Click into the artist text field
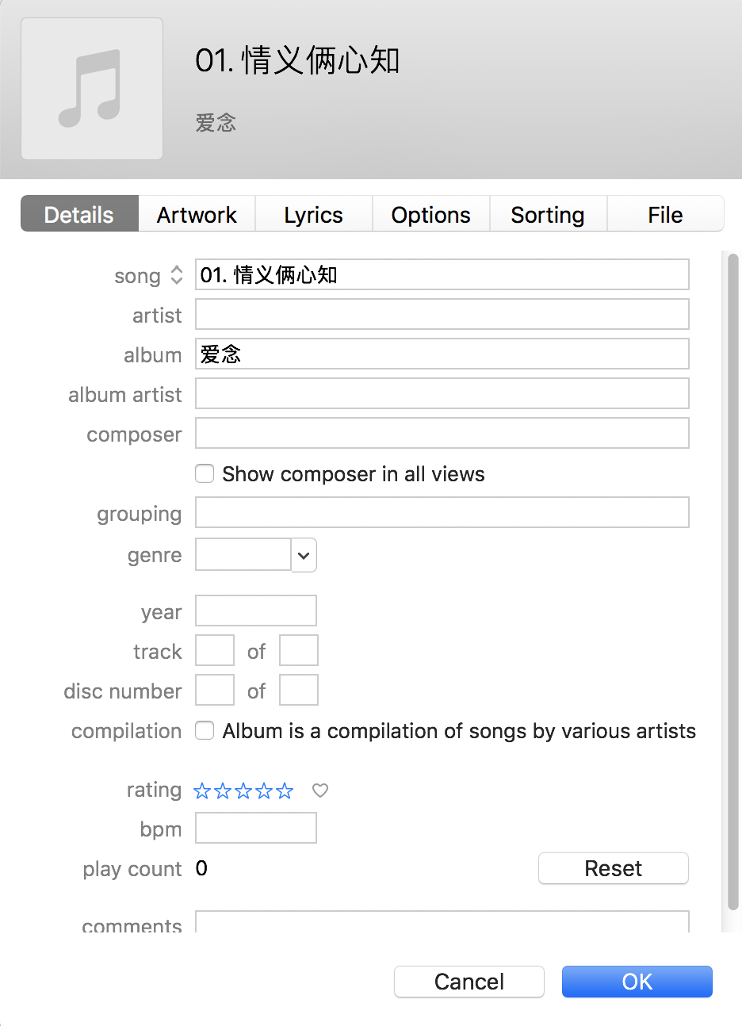This screenshot has width=742, height=1026. click(442, 315)
